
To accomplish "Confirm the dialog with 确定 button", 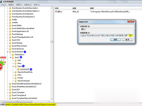I will coord(115,40).
